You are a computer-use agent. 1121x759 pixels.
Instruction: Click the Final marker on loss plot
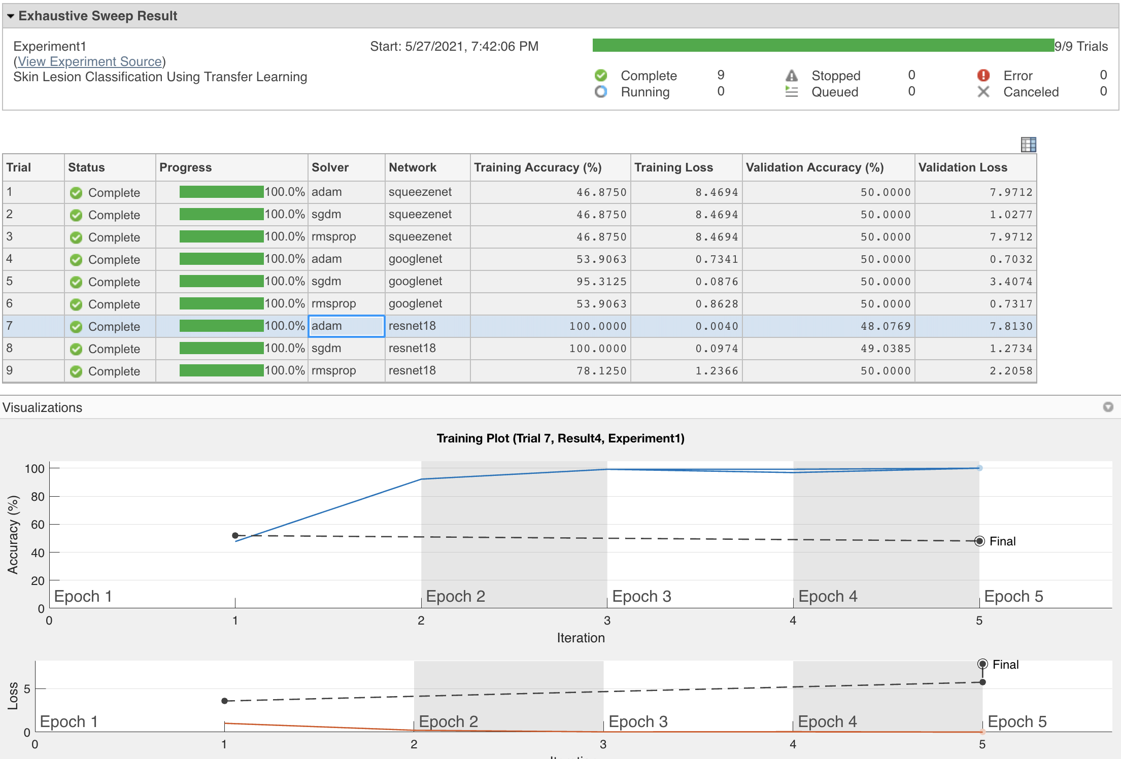click(982, 664)
